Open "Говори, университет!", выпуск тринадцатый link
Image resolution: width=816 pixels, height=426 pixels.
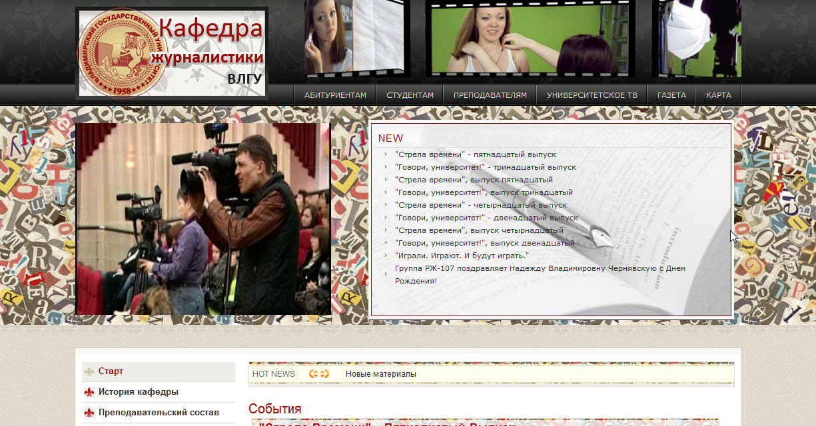tap(483, 192)
